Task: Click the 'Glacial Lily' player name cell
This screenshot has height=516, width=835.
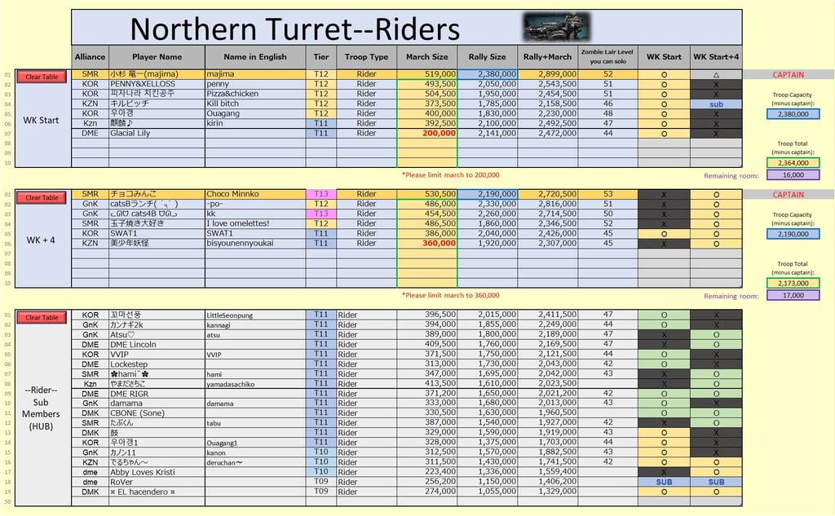Action: tap(157, 133)
